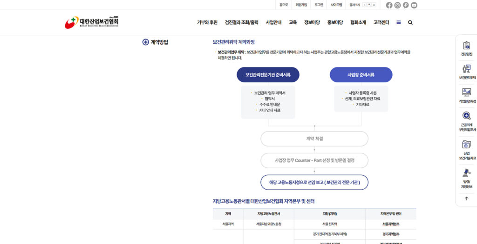477x244 pixels.
Task: Open the Facebook social icon
Action: [389, 5]
